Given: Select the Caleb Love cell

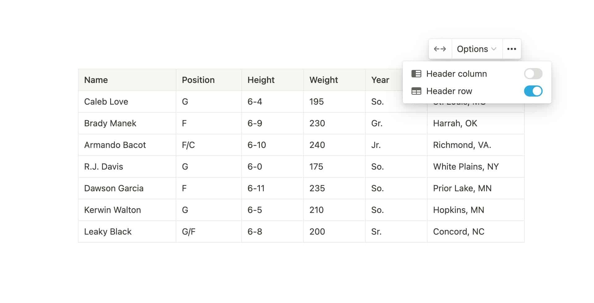Looking at the screenshot, I should (x=127, y=102).
